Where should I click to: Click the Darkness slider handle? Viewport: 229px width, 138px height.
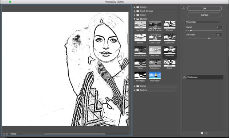click(x=209, y=38)
